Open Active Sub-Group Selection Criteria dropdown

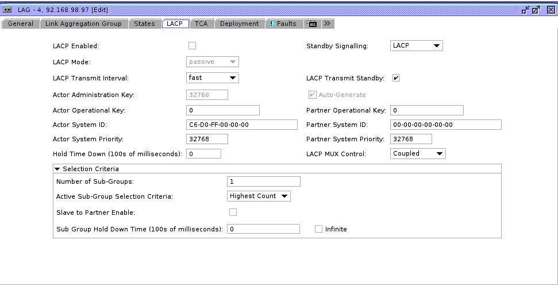259,196
